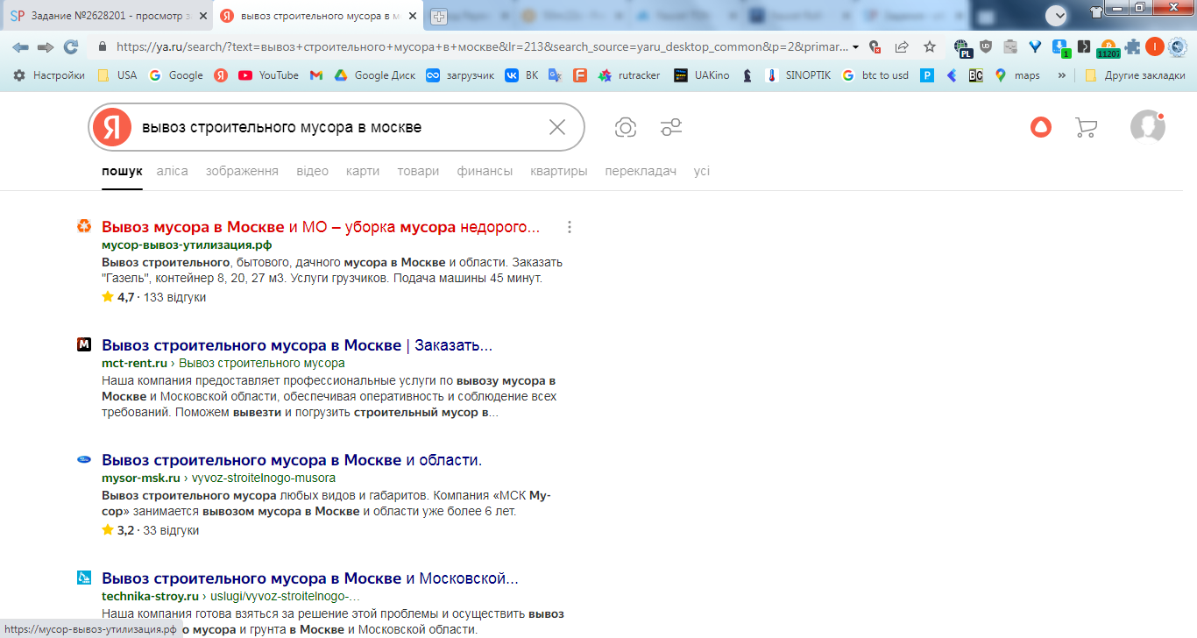1197x638 pixels.
Task: Show all services via 'усі' tab
Action: coord(702,171)
